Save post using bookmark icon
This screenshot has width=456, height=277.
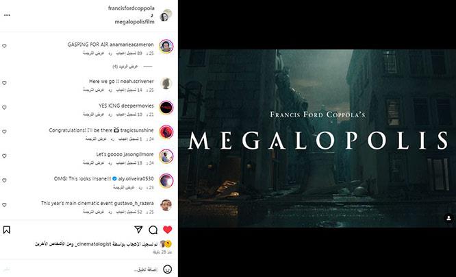[x=6, y=230]
